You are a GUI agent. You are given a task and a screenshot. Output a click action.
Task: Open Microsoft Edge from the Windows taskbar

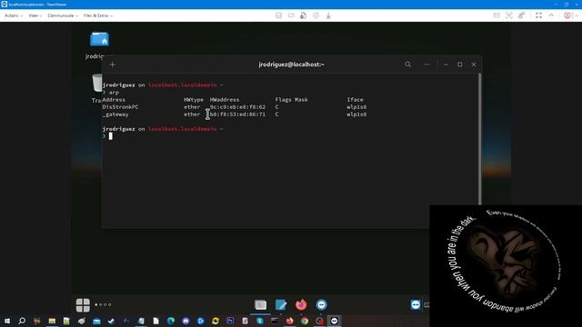171,321
